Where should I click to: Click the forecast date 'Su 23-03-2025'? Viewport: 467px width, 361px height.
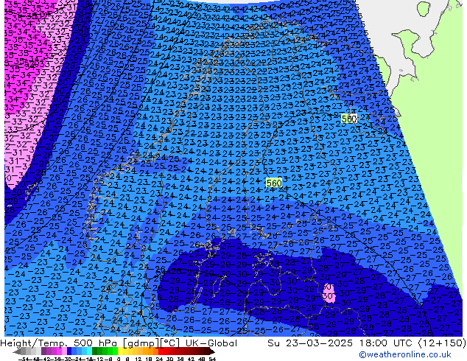tap(310, 343)
